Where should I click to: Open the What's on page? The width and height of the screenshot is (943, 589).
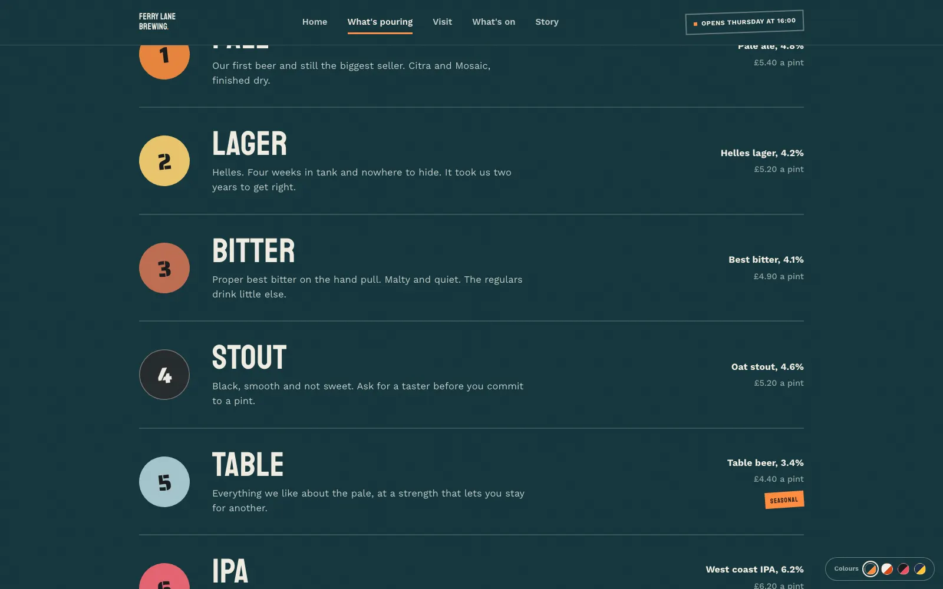coord(494,22)
